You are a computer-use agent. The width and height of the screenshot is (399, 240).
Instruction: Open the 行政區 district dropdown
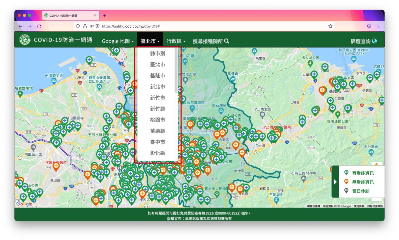click(176, 41)
